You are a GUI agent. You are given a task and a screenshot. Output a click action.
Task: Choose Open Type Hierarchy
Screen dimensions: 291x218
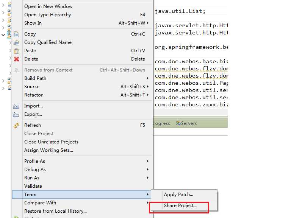click(47, 15)
